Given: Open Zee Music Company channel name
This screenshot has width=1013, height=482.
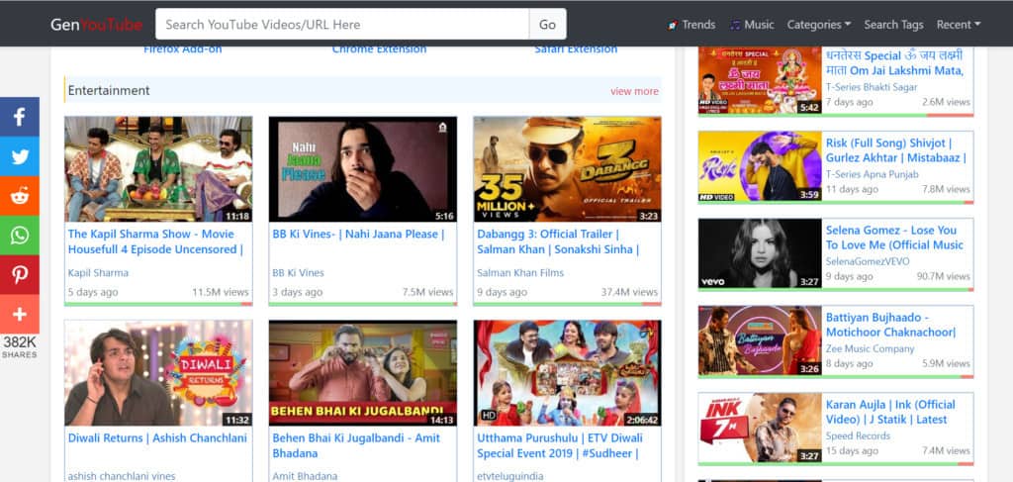Looking at the screenshot, I should [871, 349].
